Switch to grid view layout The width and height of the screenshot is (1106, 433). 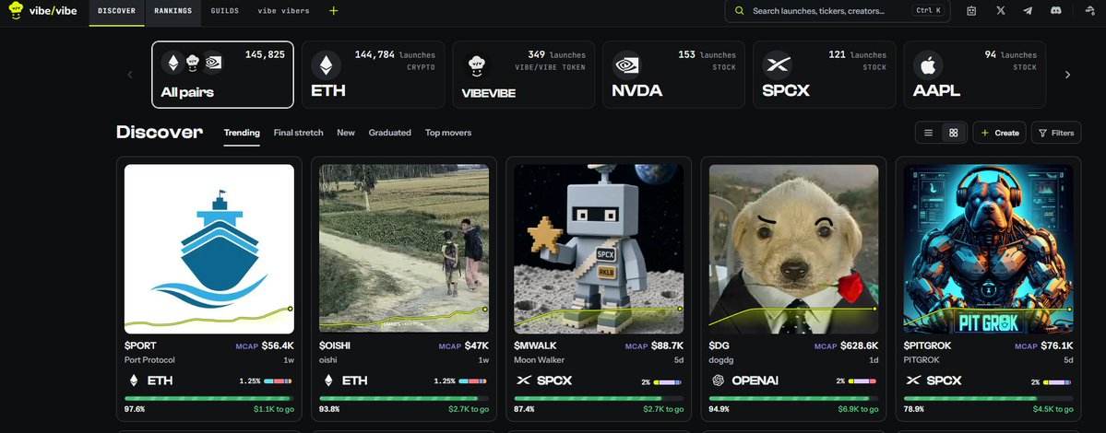954,133
